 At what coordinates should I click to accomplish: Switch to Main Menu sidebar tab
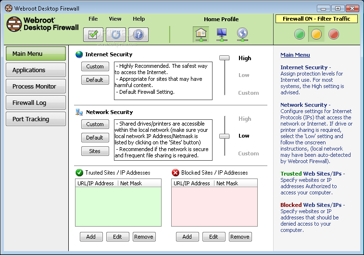36,54
